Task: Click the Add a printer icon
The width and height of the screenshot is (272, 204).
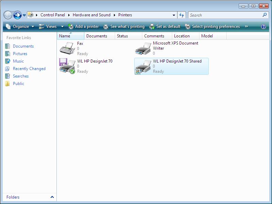Action: pos(71,27)
